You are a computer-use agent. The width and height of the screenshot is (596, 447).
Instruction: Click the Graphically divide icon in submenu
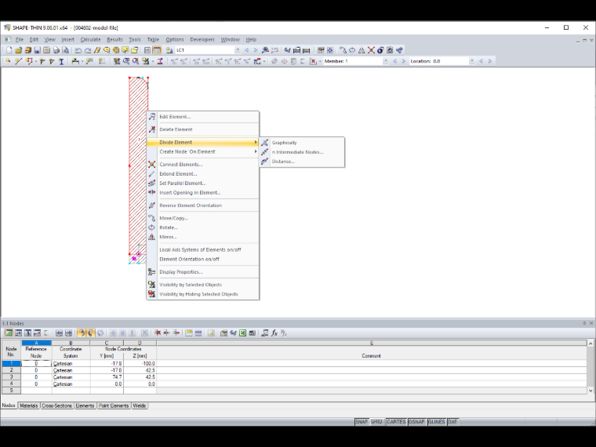tap(265, 143)
